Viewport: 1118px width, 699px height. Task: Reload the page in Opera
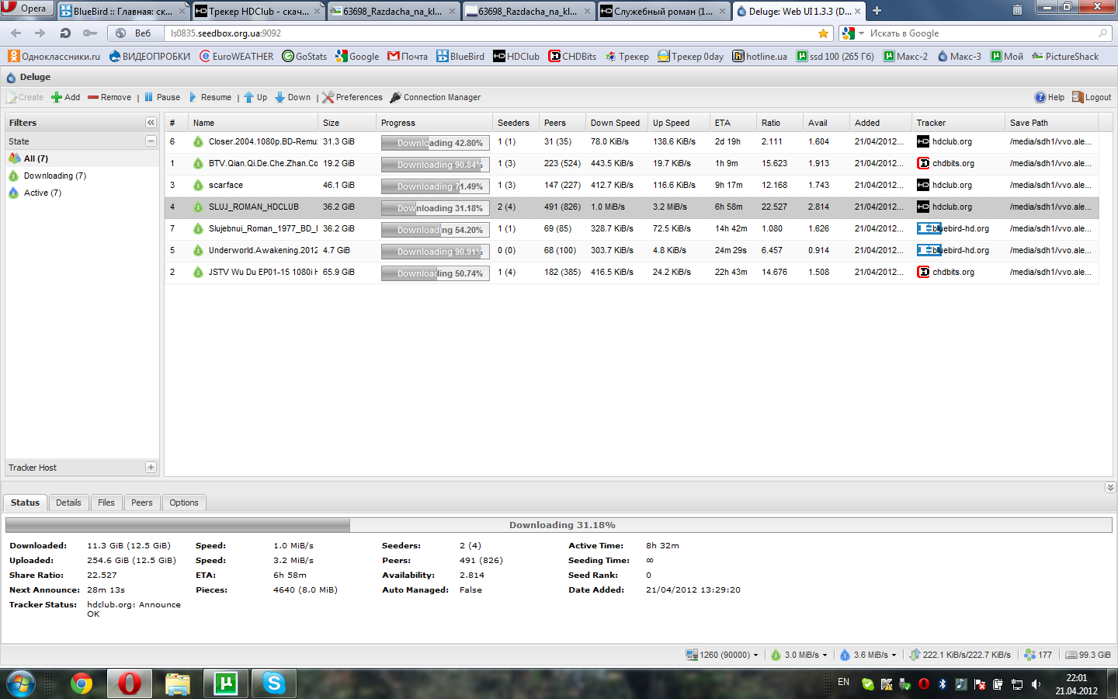[x=65, y=33]
